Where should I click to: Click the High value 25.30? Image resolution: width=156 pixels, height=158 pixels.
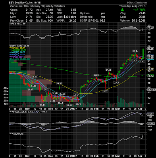click(29, 13)
